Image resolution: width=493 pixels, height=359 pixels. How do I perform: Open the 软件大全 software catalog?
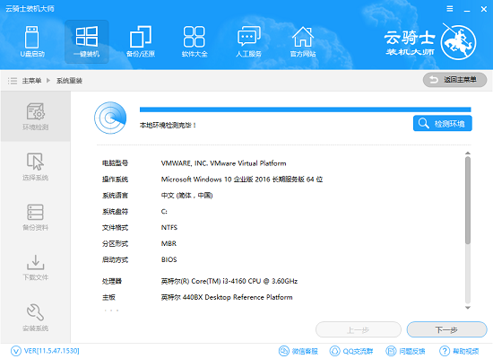click(x=195, y=41)
